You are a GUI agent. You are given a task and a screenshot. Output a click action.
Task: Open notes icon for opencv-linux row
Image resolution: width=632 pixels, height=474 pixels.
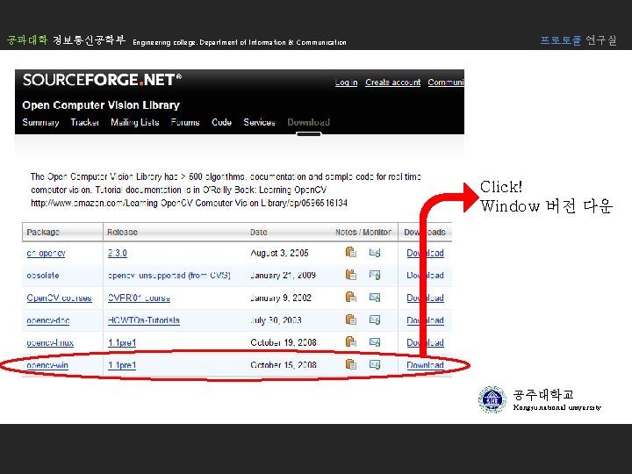[350, 342]
